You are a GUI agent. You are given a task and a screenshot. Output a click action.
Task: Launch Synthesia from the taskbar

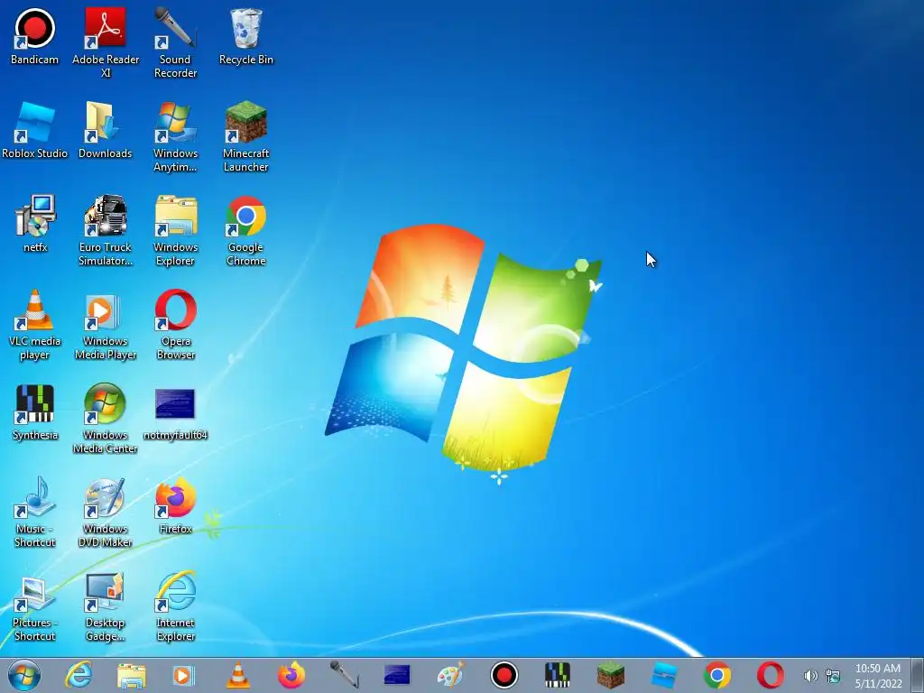tap(558, 675)
